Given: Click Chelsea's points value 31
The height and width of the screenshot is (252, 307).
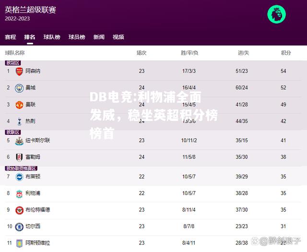Looking at the screenshot, I should (x=283, y=227).
